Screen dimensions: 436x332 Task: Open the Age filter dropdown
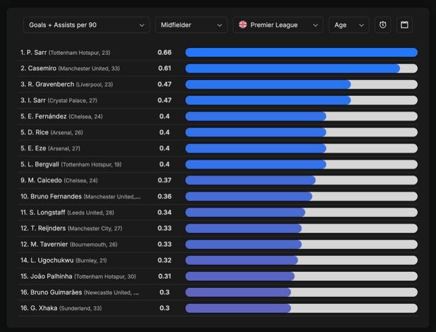(x=349, y=25)
